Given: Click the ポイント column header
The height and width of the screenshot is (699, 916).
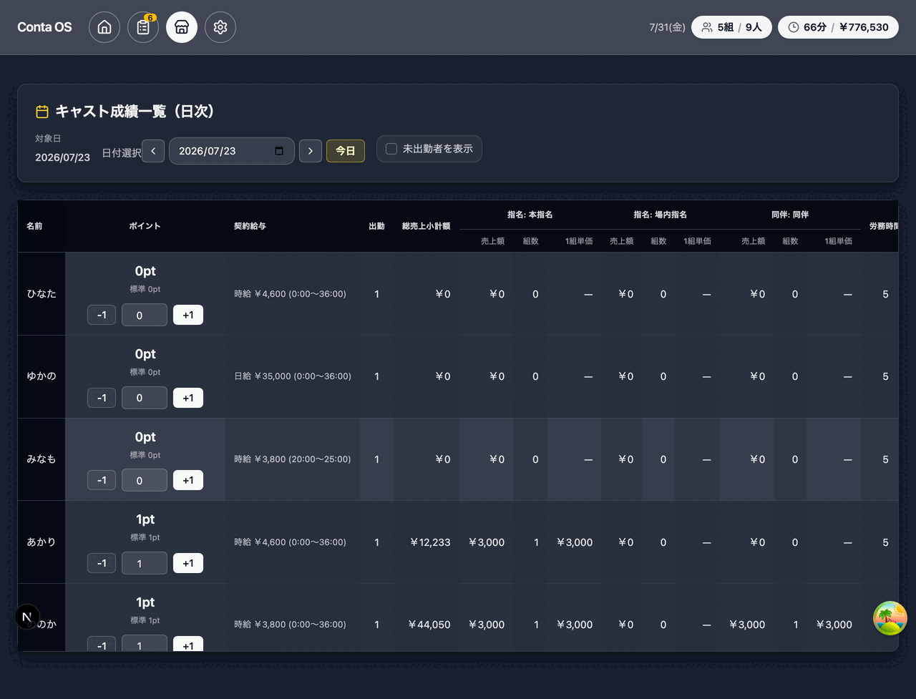Looking at the screenshot, I should (145, 226).
